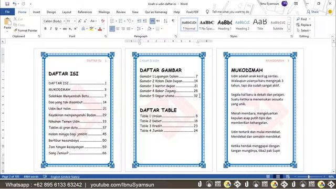
Task: Open the numbering list dropdown
Action: tap(125, 21)
